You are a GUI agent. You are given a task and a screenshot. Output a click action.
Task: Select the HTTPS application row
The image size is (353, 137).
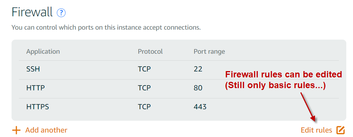pyautogui.click(x=179, y=107)
